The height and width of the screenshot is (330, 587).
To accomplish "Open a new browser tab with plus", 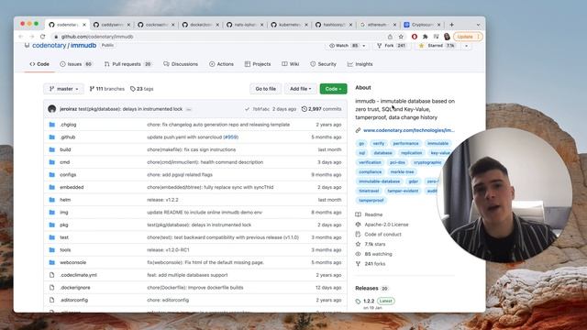I will [452, 25].
